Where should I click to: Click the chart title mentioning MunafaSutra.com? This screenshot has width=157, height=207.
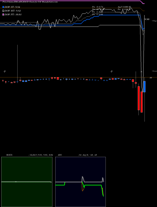tap(30, 2)
